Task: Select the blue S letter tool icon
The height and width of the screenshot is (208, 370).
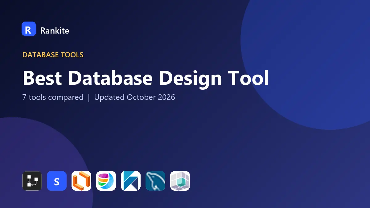Action: 57,181
